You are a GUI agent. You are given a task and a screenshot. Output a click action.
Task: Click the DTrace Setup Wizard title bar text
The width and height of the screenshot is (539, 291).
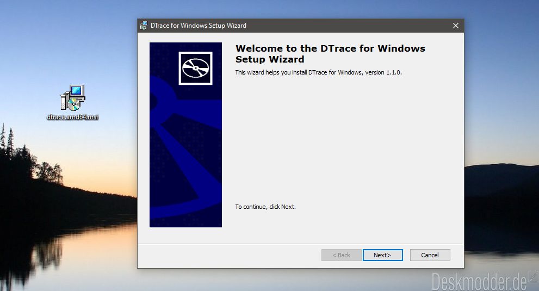click(x=198, y=26)
